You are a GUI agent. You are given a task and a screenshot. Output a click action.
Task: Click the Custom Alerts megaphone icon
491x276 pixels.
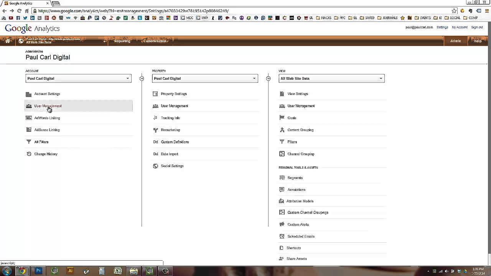pyautogui.click(x=282, y=225)
